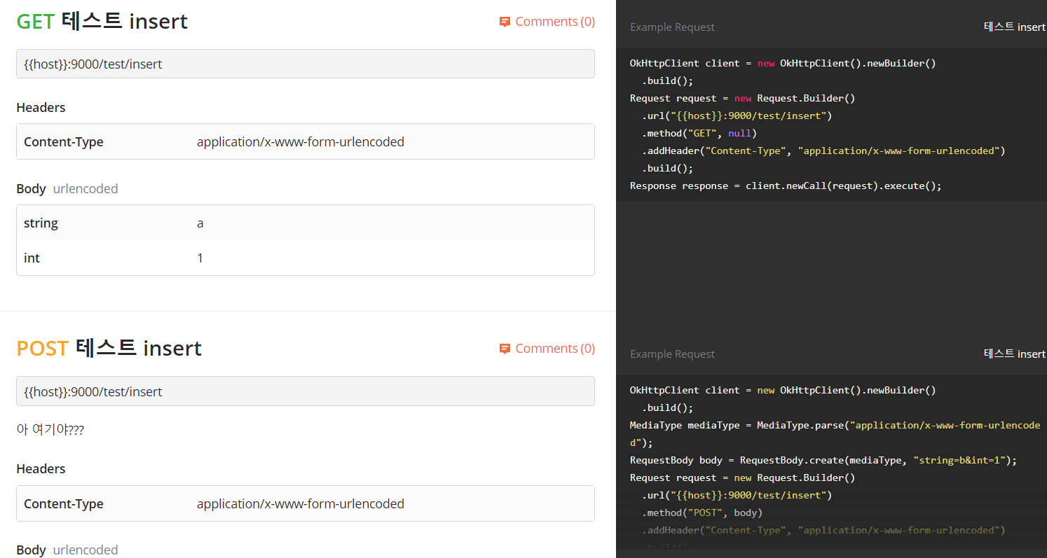1047x558 pixels.
Task: Click application/x-www-form-urlencoded value in GET headers
Action: point(301,142)
